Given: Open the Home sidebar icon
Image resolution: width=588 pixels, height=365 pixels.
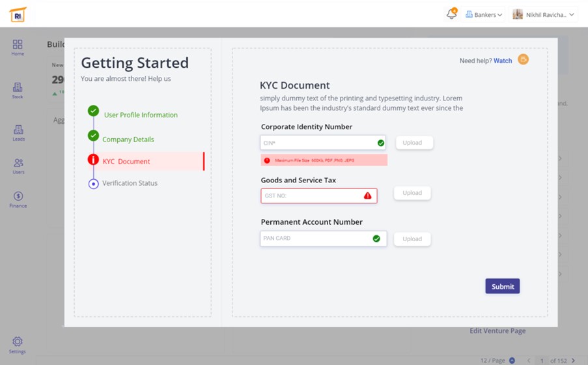Looking at the screenshot, I should coord(18,47).
